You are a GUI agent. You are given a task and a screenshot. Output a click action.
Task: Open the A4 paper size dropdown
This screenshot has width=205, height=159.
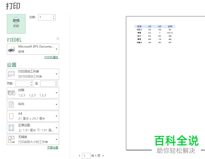(x=33, y=116)
